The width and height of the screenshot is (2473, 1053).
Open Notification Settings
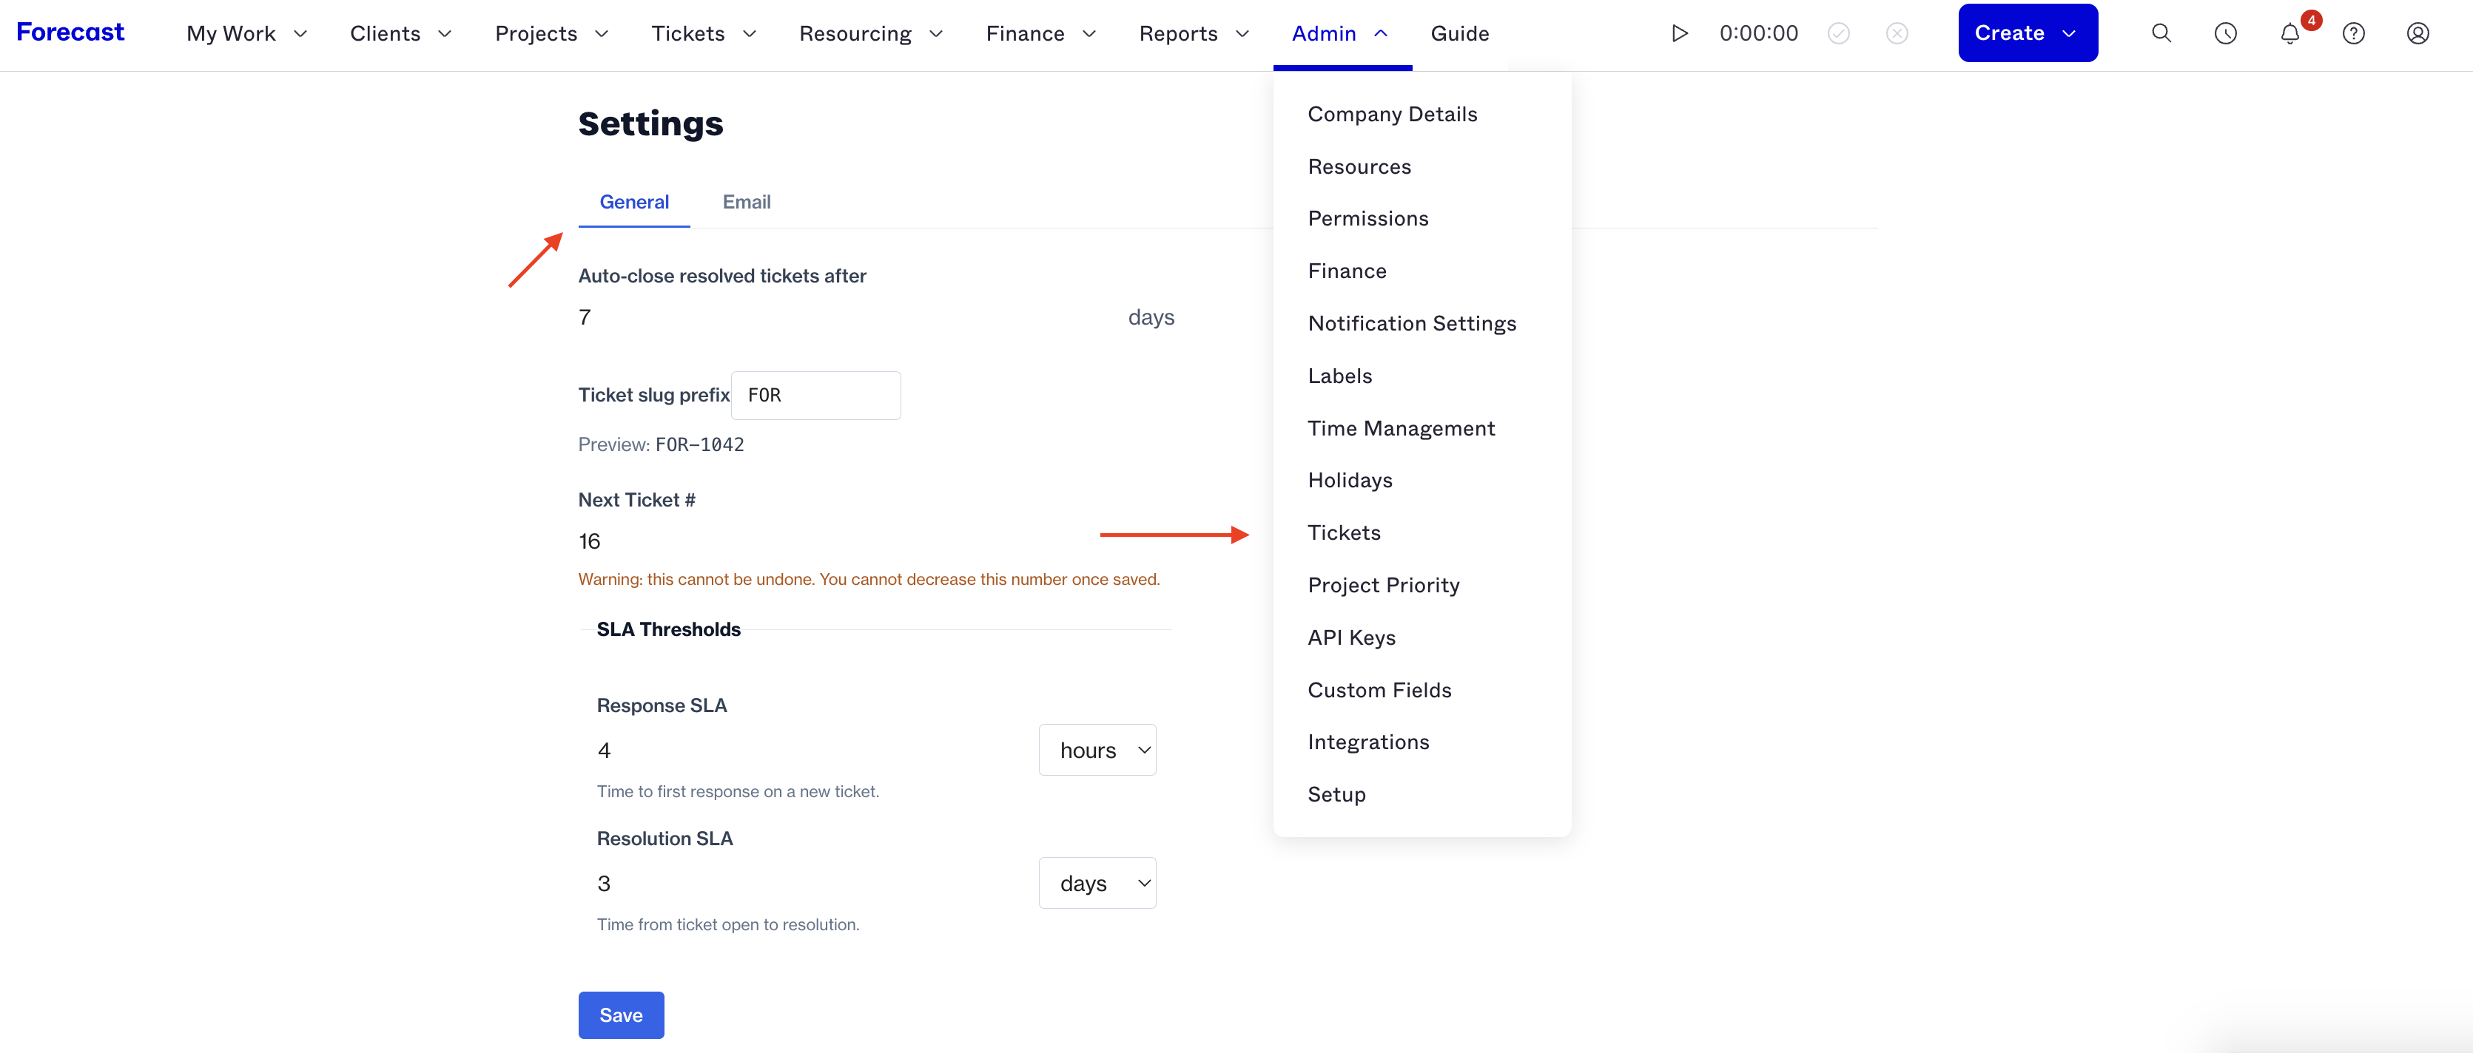1411,323
